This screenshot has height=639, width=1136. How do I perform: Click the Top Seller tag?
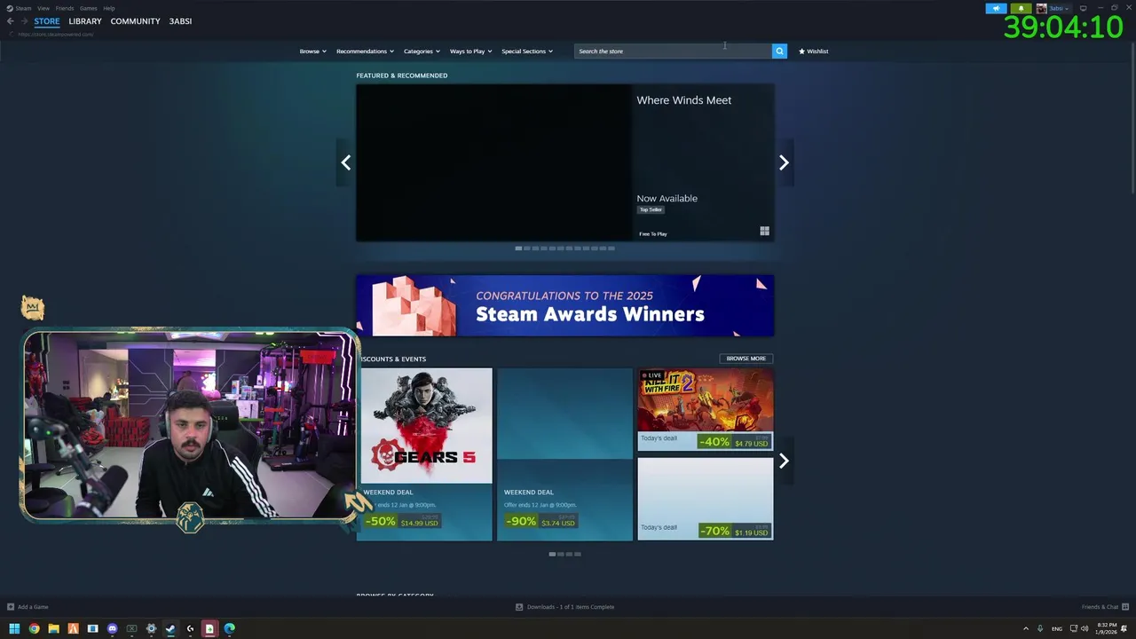point(651,209)
